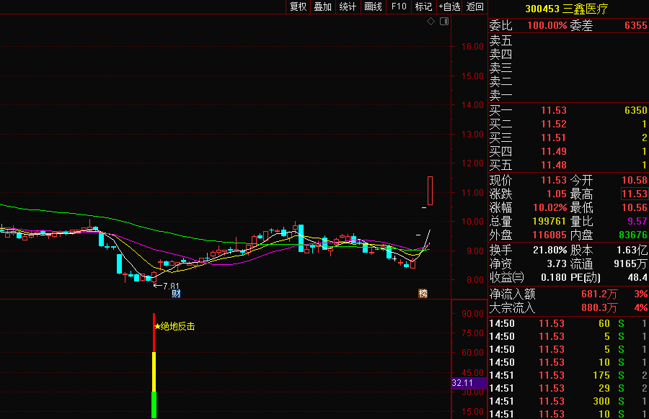The image size is (649, 419).
Task: Add stock via +自选 button
Action: [449, 7]
